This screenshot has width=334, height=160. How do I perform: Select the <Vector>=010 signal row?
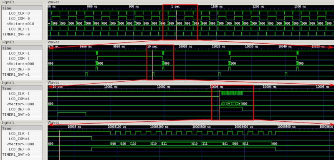click(22, 24)
